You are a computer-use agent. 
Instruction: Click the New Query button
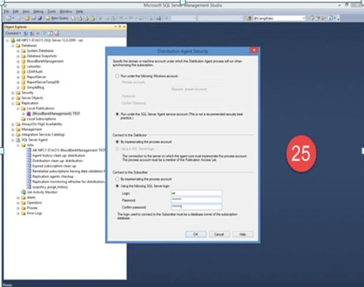(57, 18)
